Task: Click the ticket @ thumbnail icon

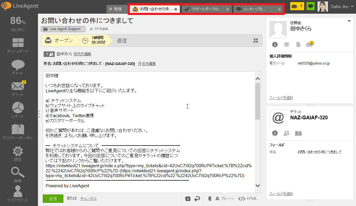Action: (x=278, y=117)
